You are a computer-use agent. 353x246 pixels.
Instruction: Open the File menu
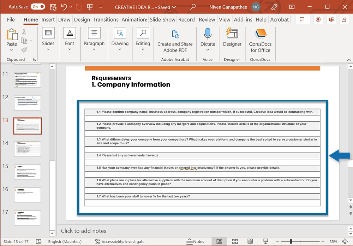coord(11,19)
